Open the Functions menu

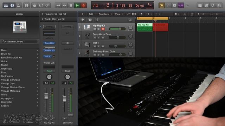[x=105, y=14]
